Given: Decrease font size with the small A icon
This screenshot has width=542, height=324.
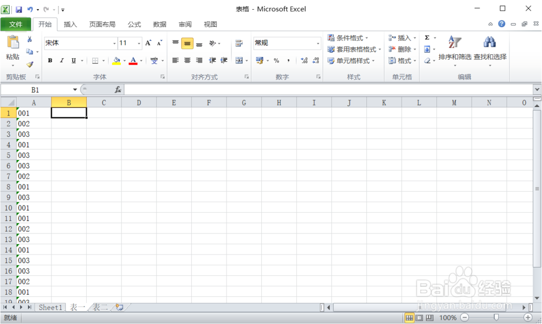Looking at the screenshot, I should 159,43.
